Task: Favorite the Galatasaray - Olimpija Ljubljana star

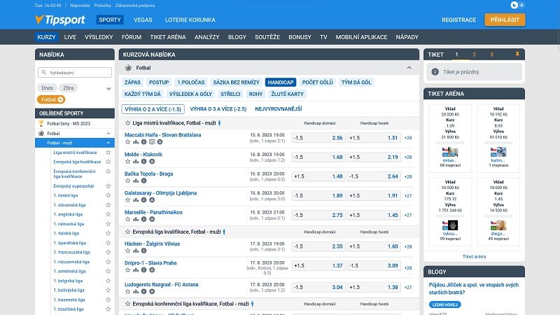Action: pyautogui.click(x=127, y=200)
